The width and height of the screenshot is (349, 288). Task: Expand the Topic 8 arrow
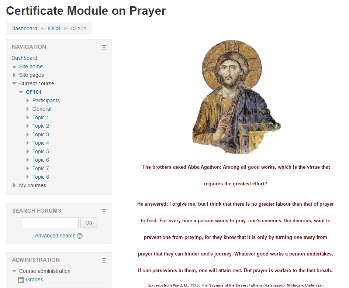pyautogui.click(x=28, y=177)
